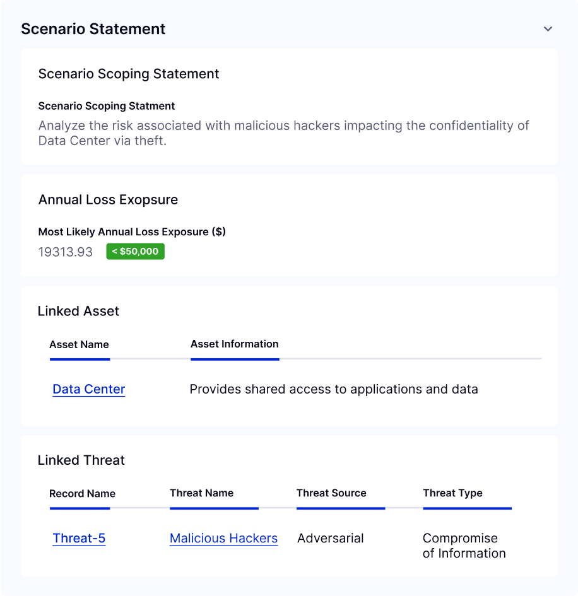This screenshot has height=596, width=578.
Task: Click the Scenario Statement title
Action: (x=93, y=29)
